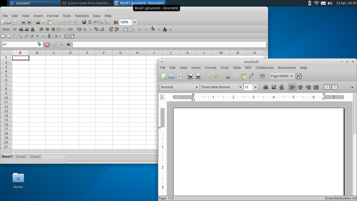Click the formula entry input field
Viewport: 357px width, 201px height.
click(169, 44)
